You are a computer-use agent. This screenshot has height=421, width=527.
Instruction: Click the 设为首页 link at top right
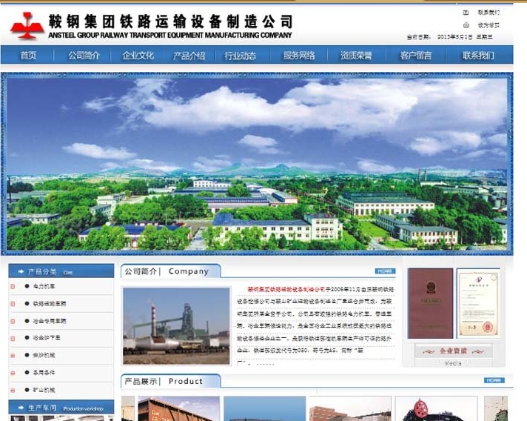coord(489,25)
